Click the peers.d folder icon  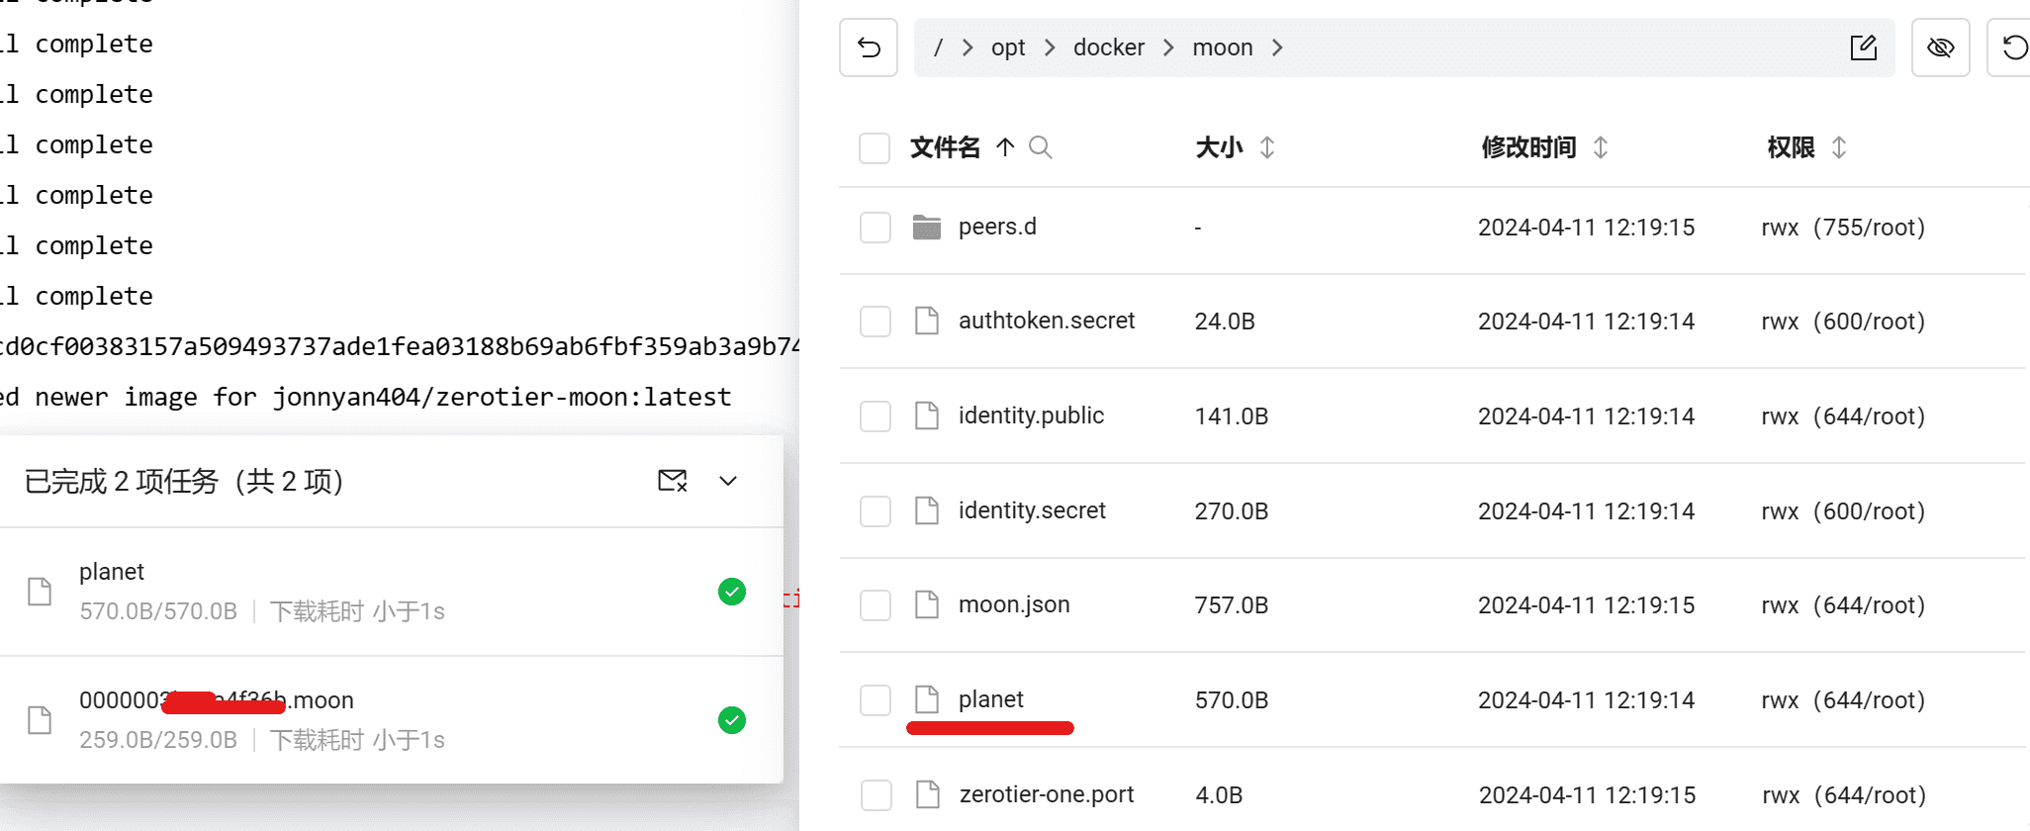pos(926,228)
